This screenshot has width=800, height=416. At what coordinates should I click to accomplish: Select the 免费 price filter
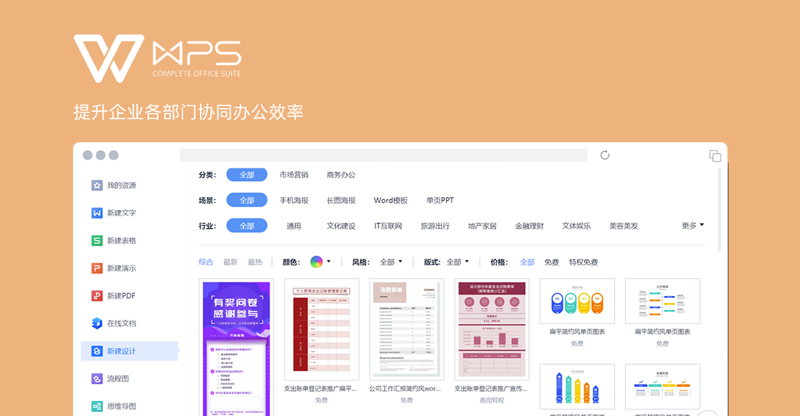tap(551, 262)
